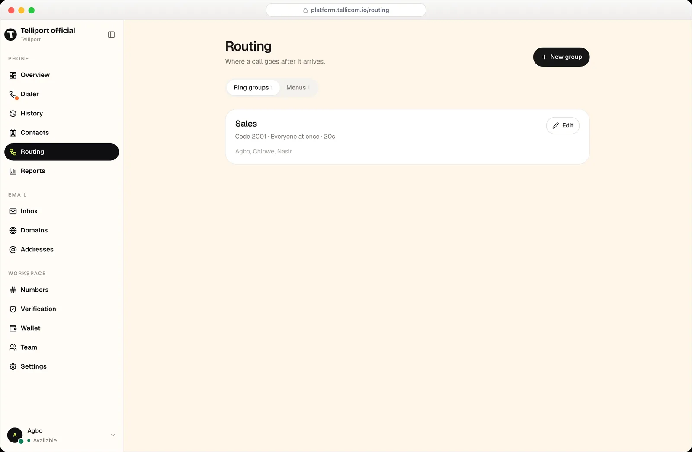Image resolution: width=692 pixels, height=452 pixels.
Task: Switch to the Ring groups tab
Action: click(253, 88)
